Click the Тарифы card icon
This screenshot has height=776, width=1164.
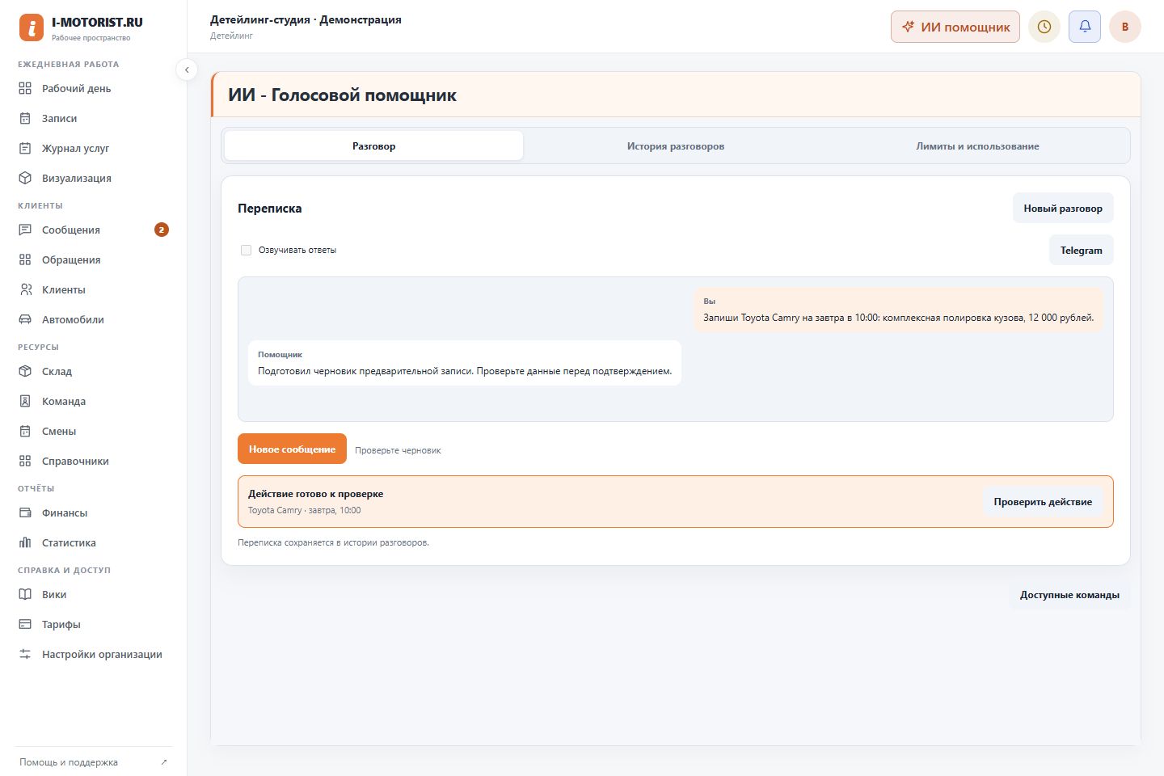25,624
